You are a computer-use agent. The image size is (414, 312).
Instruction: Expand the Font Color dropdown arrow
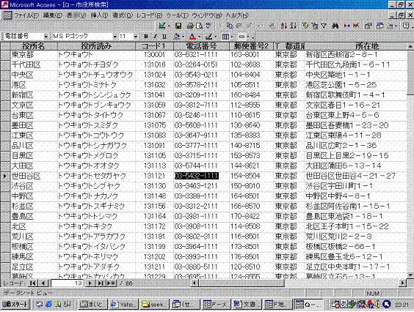click(199, 37)
